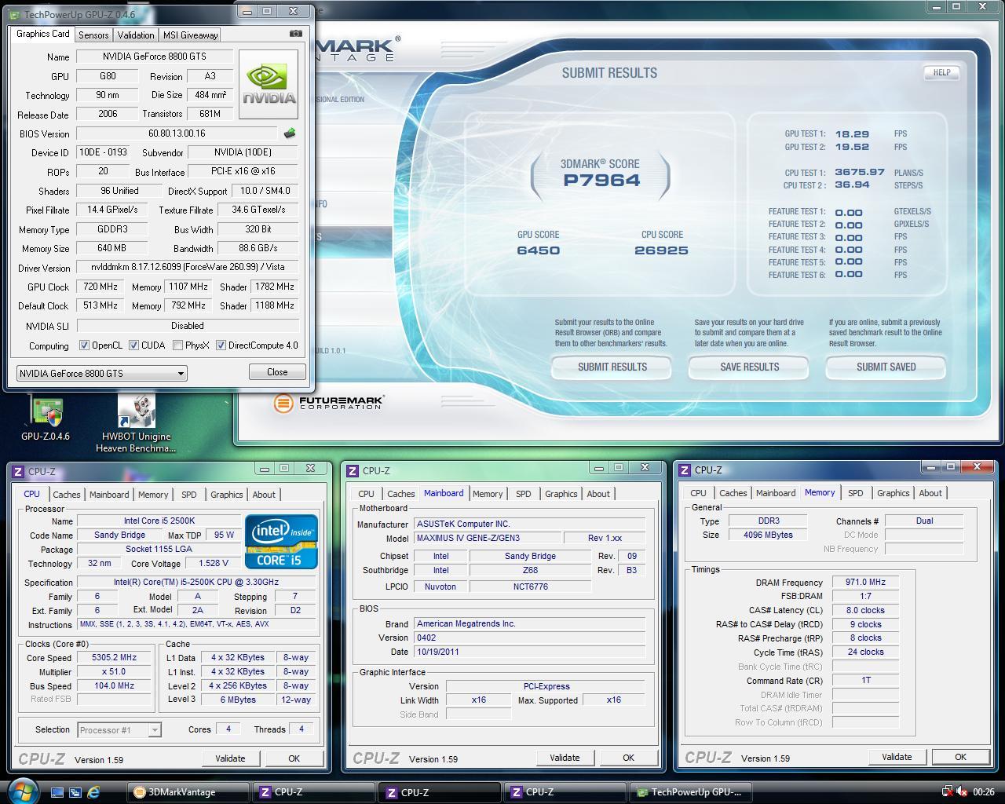Click SUBMIT SAVED button
The height and width of the screenshot is (804, 1005).
click(886, 367)
